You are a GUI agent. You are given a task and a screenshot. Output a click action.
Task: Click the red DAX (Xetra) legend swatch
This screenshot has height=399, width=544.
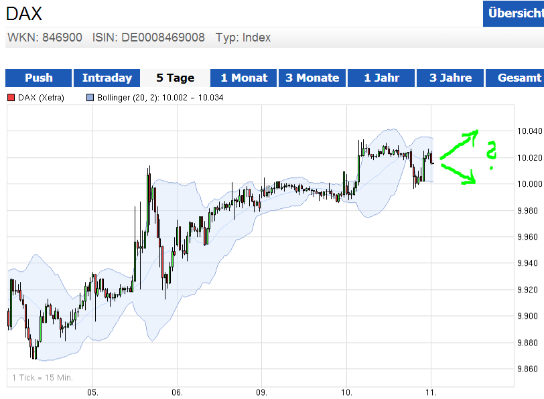pos(11,98)
